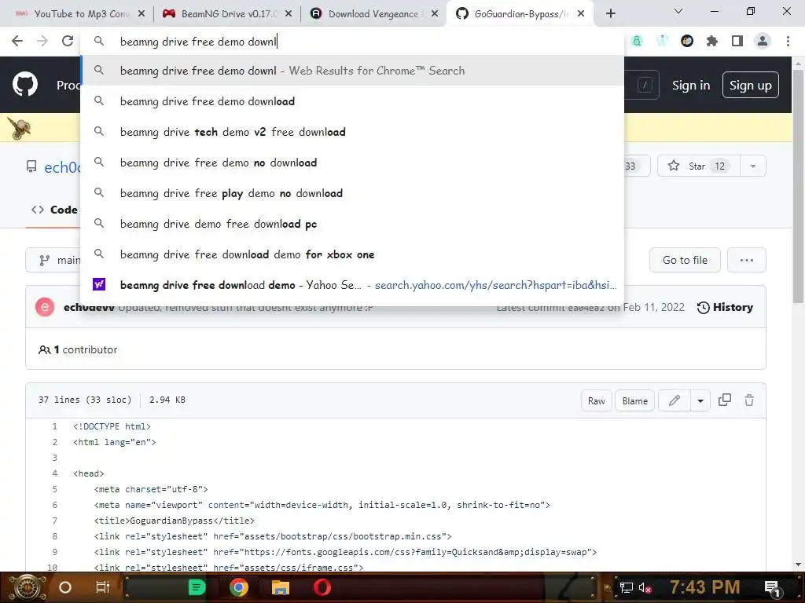The height and width of the screenshot is (603, 805).
Task: Switch to BeamNG Drive v0.17 tab
Action: point(227,14)
